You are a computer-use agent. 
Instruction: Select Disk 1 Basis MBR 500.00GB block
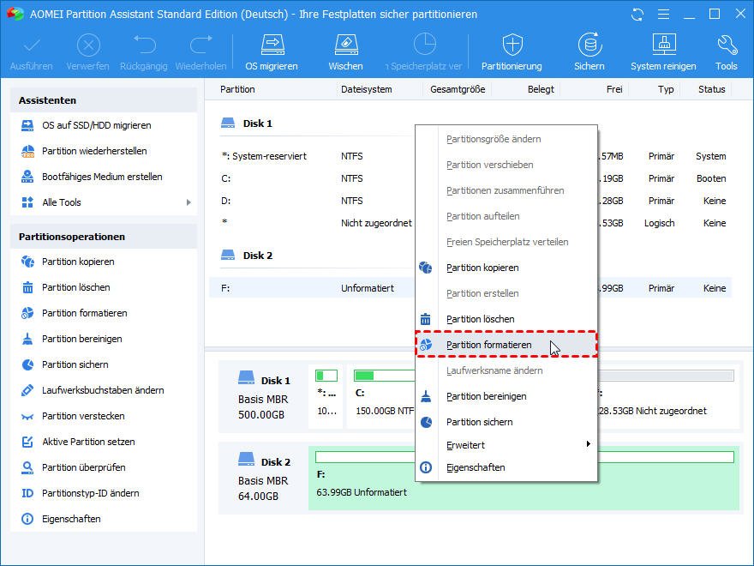264,397
